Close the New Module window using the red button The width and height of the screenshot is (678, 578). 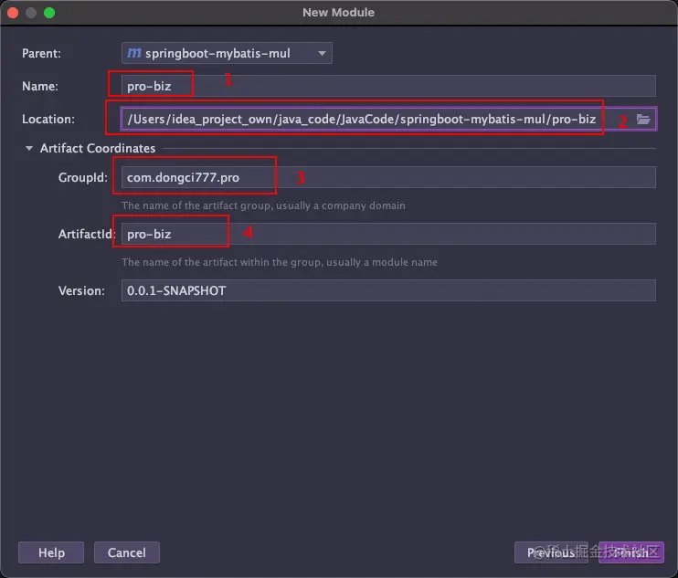tap(13, 13)
